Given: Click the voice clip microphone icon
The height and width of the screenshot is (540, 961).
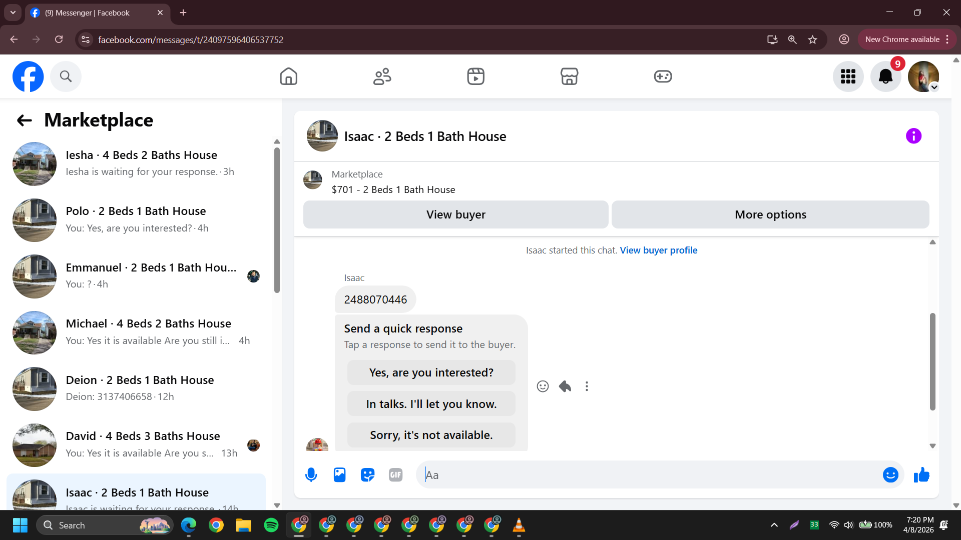Looking at the screenshot, I should [311, 475].
